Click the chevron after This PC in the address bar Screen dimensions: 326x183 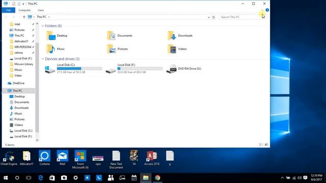click(49, 17)
